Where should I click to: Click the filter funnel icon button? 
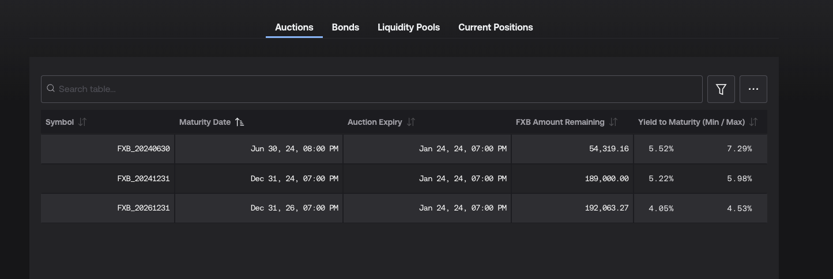tap(721, 89)
